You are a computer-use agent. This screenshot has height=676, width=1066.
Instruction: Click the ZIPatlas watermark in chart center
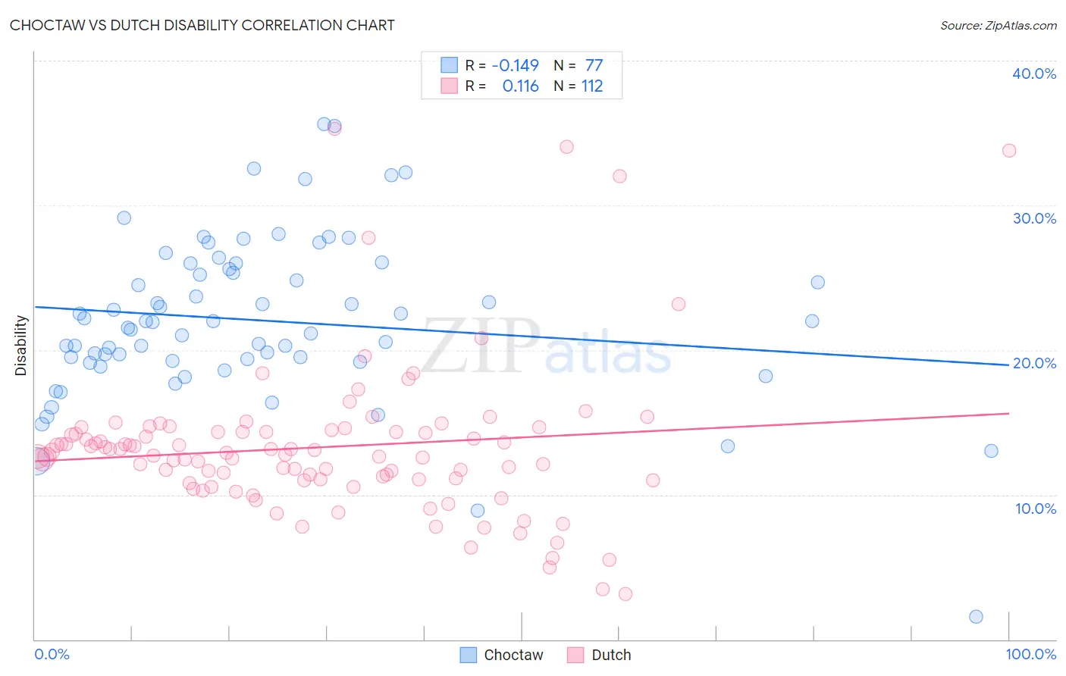coord(546,345)
